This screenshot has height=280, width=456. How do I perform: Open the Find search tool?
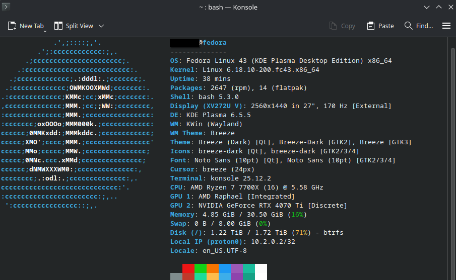click(x=419, y=26)
